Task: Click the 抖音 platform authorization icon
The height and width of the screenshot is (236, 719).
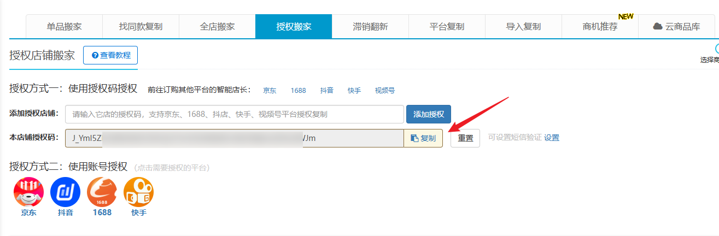Action: pyautogui.click(x=65, y=192)
